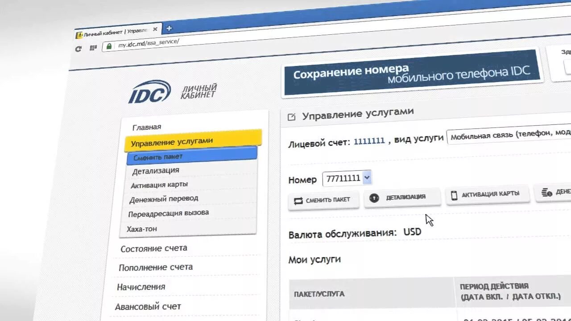571x321 pixels.
Task: Reload the page with the refresh icon
Action: pyautogui.click(x=79, y=49)
